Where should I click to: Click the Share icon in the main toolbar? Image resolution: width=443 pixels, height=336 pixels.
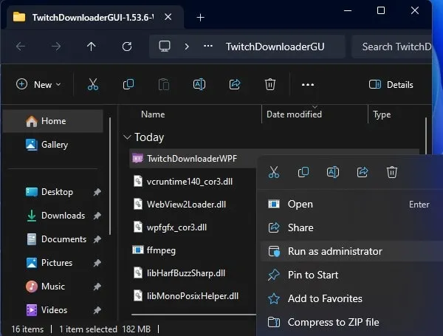pos(235,84)
